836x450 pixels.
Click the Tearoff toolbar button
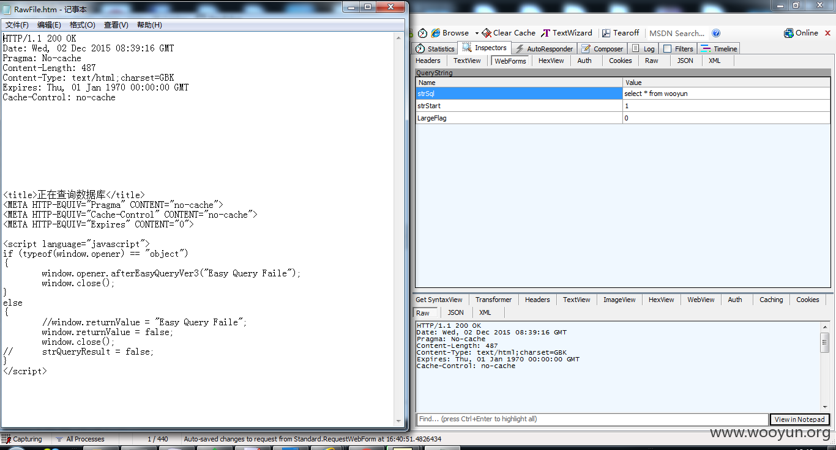pos(621,33)
